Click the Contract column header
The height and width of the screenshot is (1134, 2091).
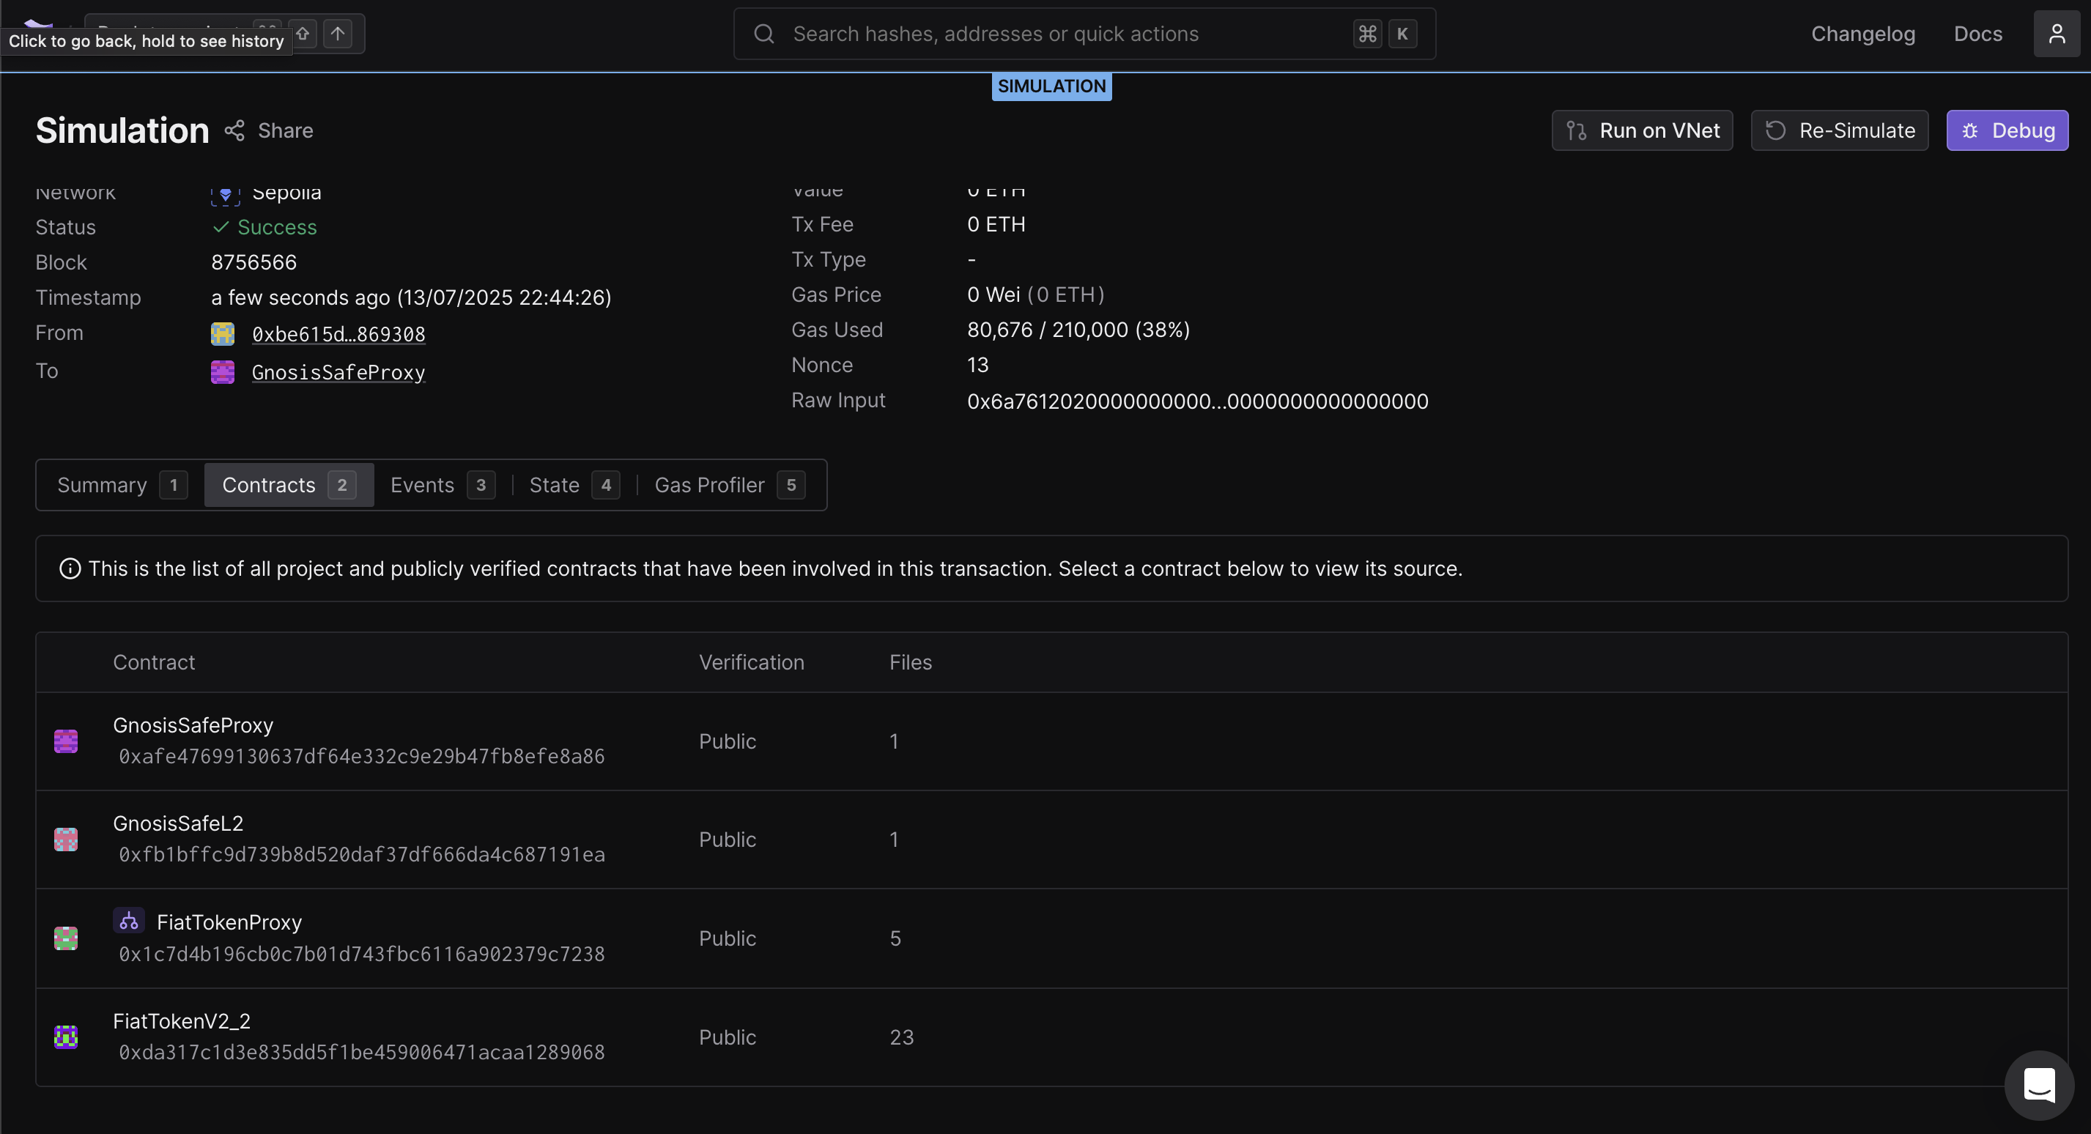tap(155, 662)
